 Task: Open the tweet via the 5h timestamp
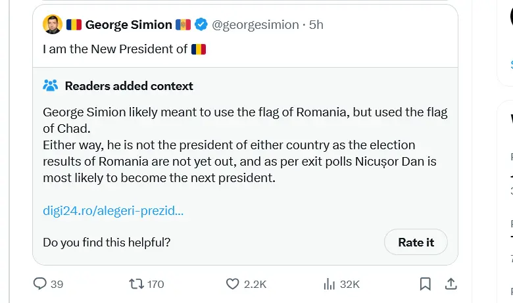[316, 25]
